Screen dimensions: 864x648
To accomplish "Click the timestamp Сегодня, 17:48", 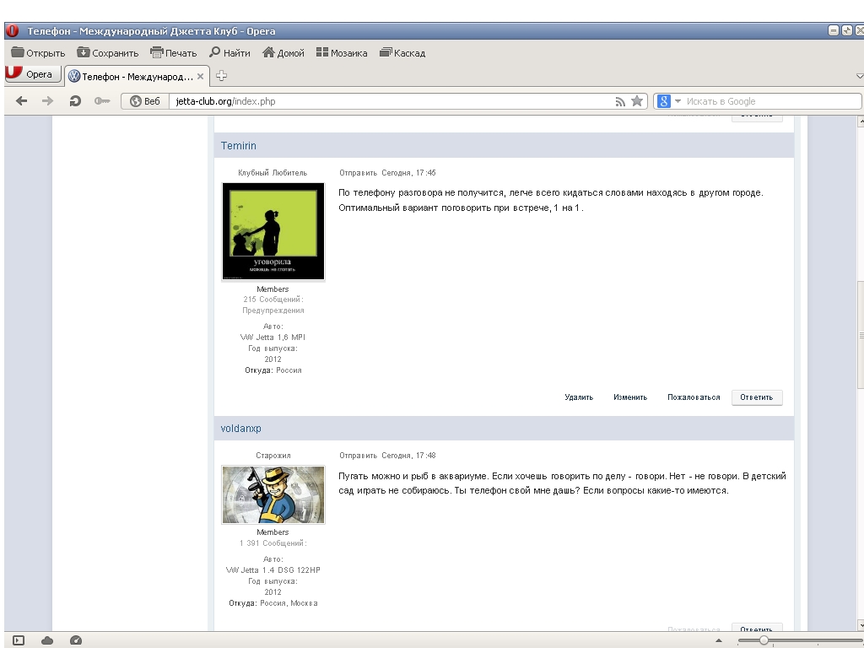I will (x=408, y=455).
